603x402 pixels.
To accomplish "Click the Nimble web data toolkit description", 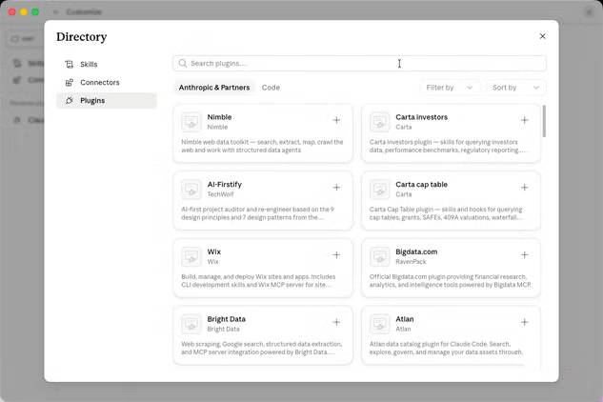I will pos(262,146).
